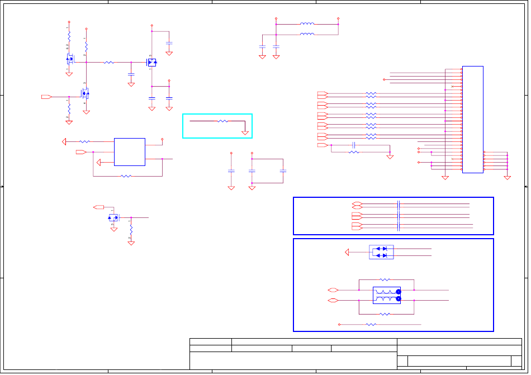Screen dimensions: 531x375
Task: Select the ground symbol at the connector's right side
Action: point(507,178)
